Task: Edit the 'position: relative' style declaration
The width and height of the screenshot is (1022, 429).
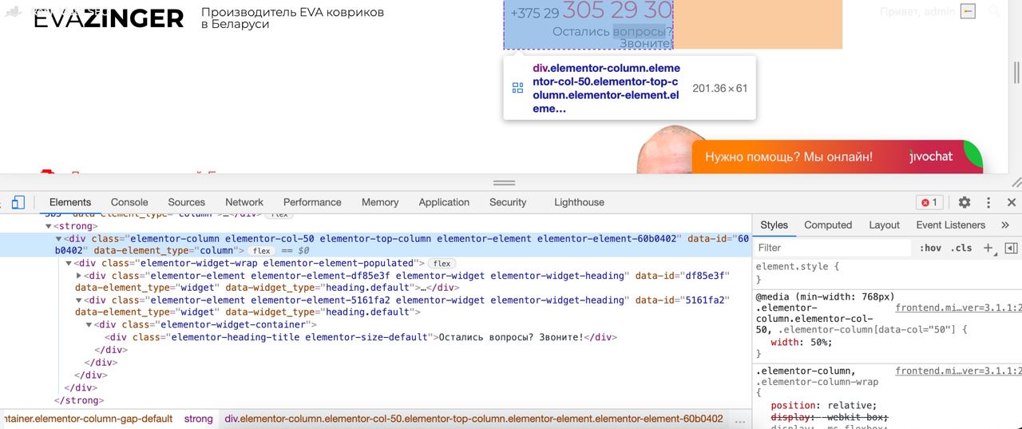Action: click(x=823, y=405)
